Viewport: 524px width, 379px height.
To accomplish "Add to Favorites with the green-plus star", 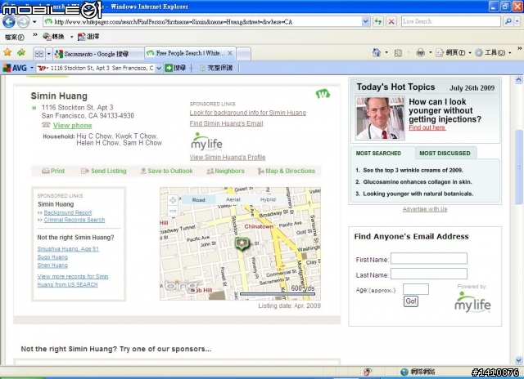I will point(21,52).
